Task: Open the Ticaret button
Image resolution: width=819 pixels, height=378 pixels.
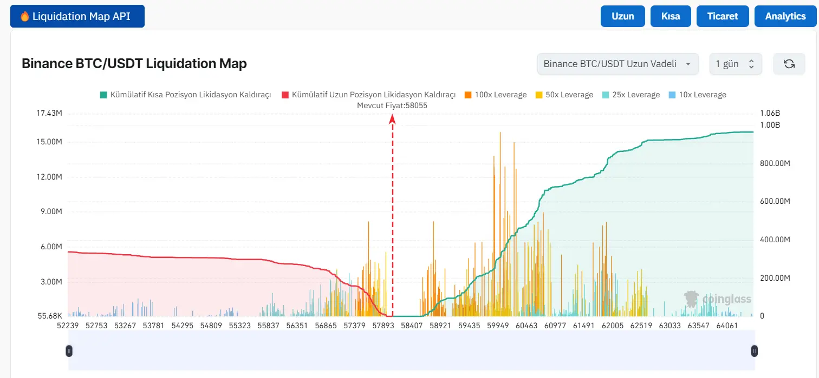Action: tap(723, 16)
